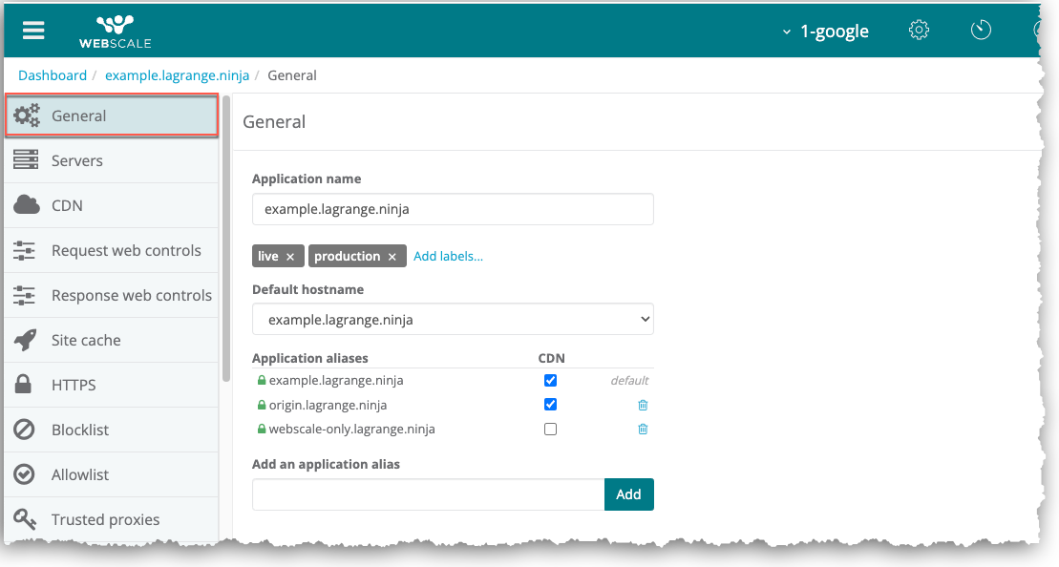The height and width of the screenshot is (567, 1059).
Task: Remove the 'production' label with its x
Action: (392, 257)
